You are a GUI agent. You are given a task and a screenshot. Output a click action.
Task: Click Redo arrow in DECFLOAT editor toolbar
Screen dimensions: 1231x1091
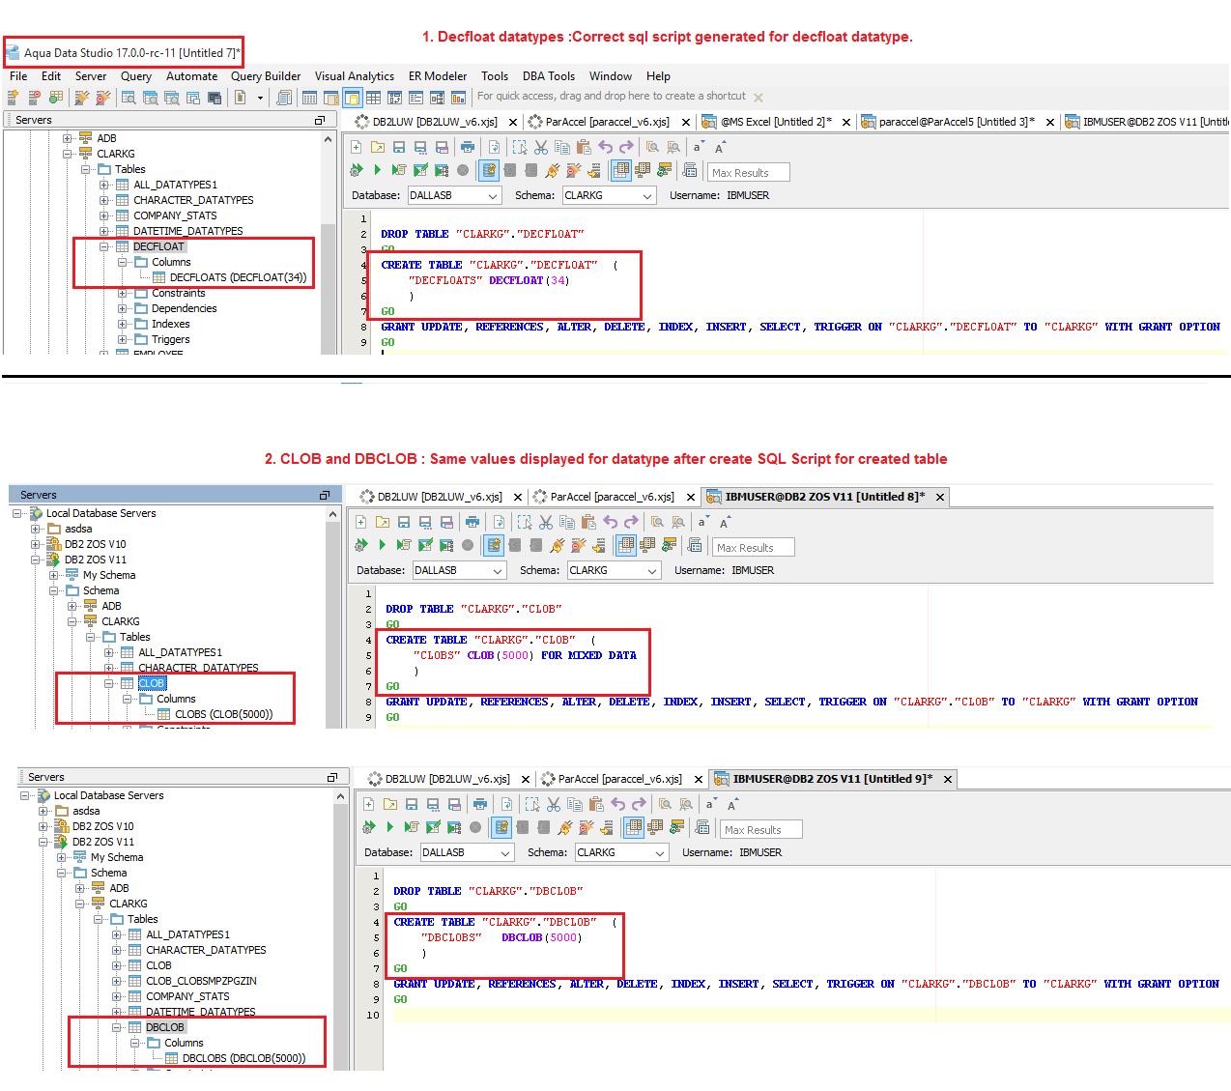tap(626, 147)
